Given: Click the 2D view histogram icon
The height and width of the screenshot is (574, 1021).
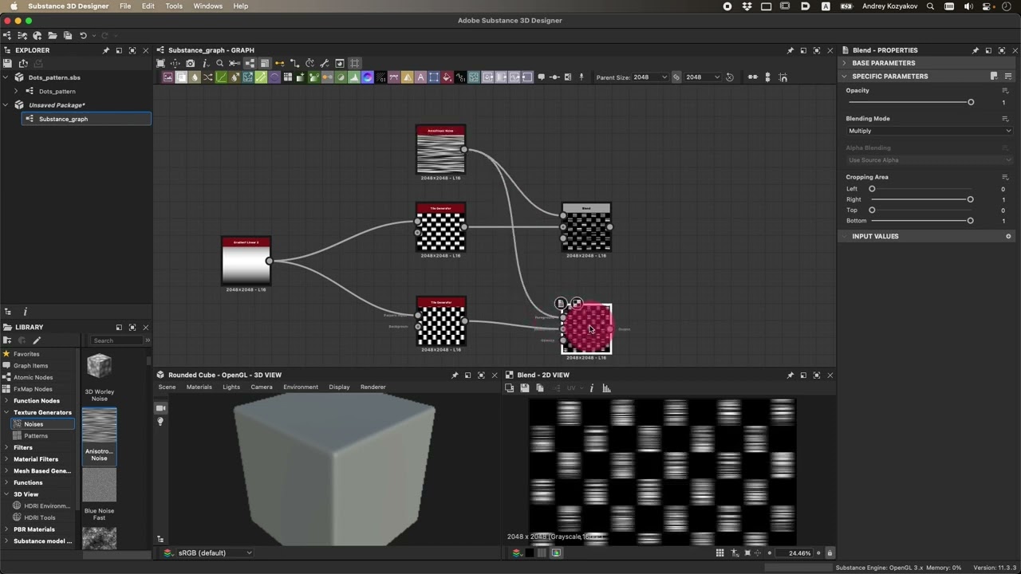Looking at the screenshot, I should tap(606, 388).
